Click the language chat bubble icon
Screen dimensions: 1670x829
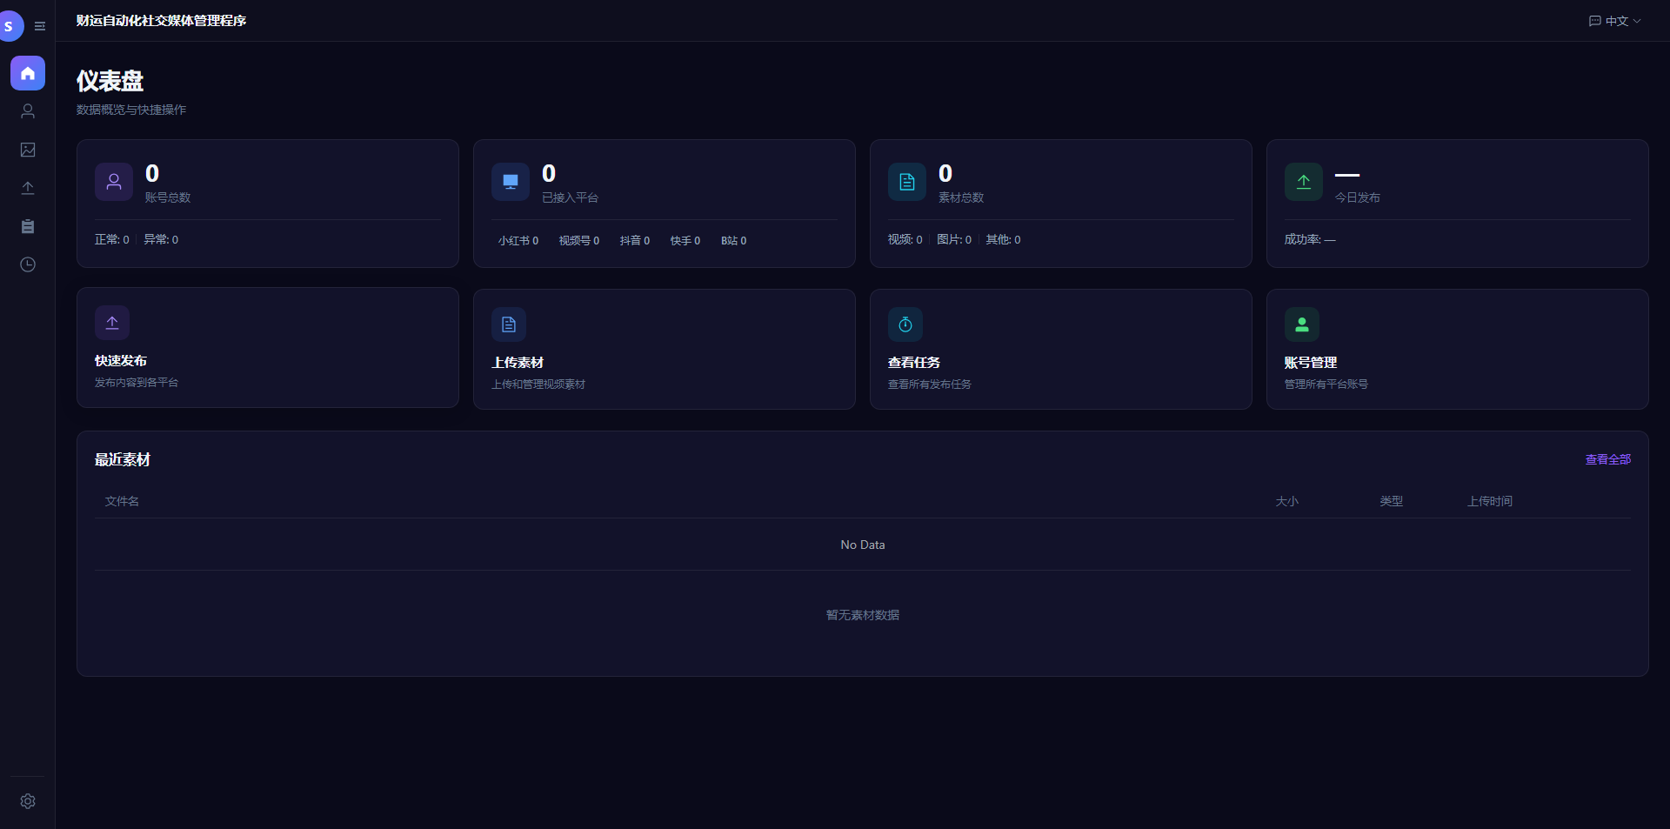1594,21
